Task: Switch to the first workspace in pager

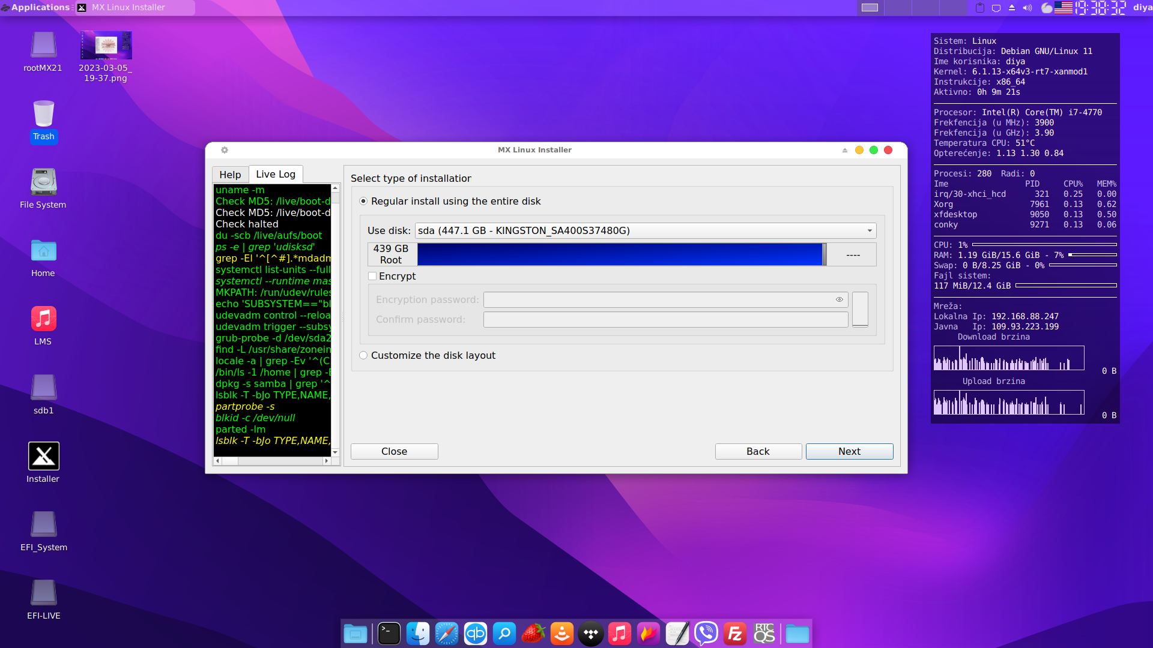Action: pos(870,8)
